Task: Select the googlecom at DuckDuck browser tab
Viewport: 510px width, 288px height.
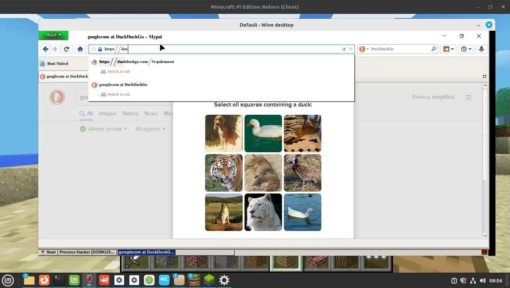Action: point(64,76)
